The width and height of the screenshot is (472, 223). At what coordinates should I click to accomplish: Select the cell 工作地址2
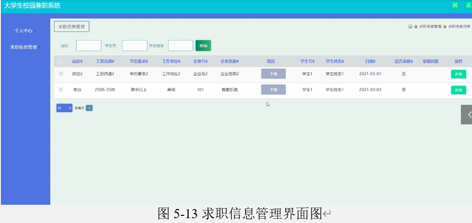171,74
